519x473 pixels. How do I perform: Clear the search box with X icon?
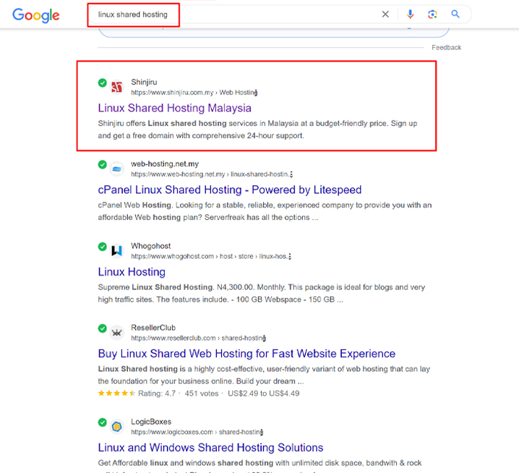click(385, 14)
